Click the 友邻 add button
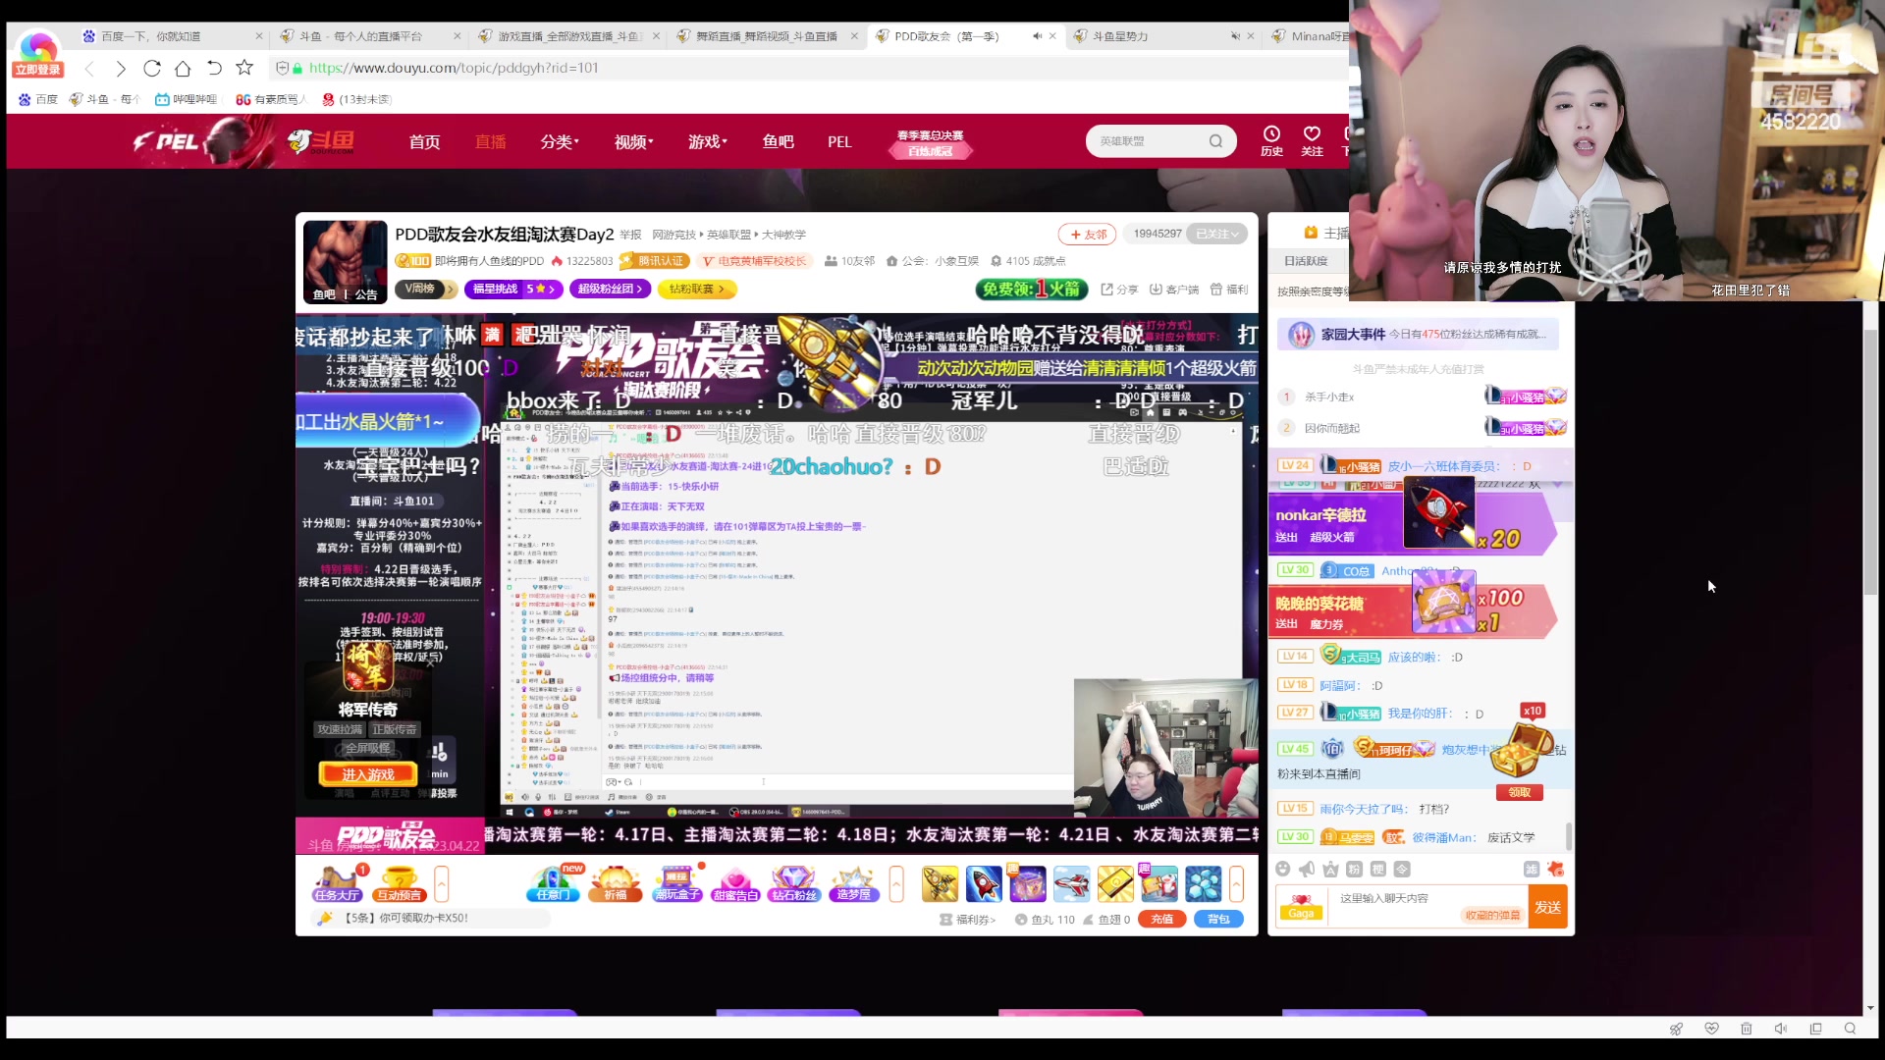 [1087, 235]
